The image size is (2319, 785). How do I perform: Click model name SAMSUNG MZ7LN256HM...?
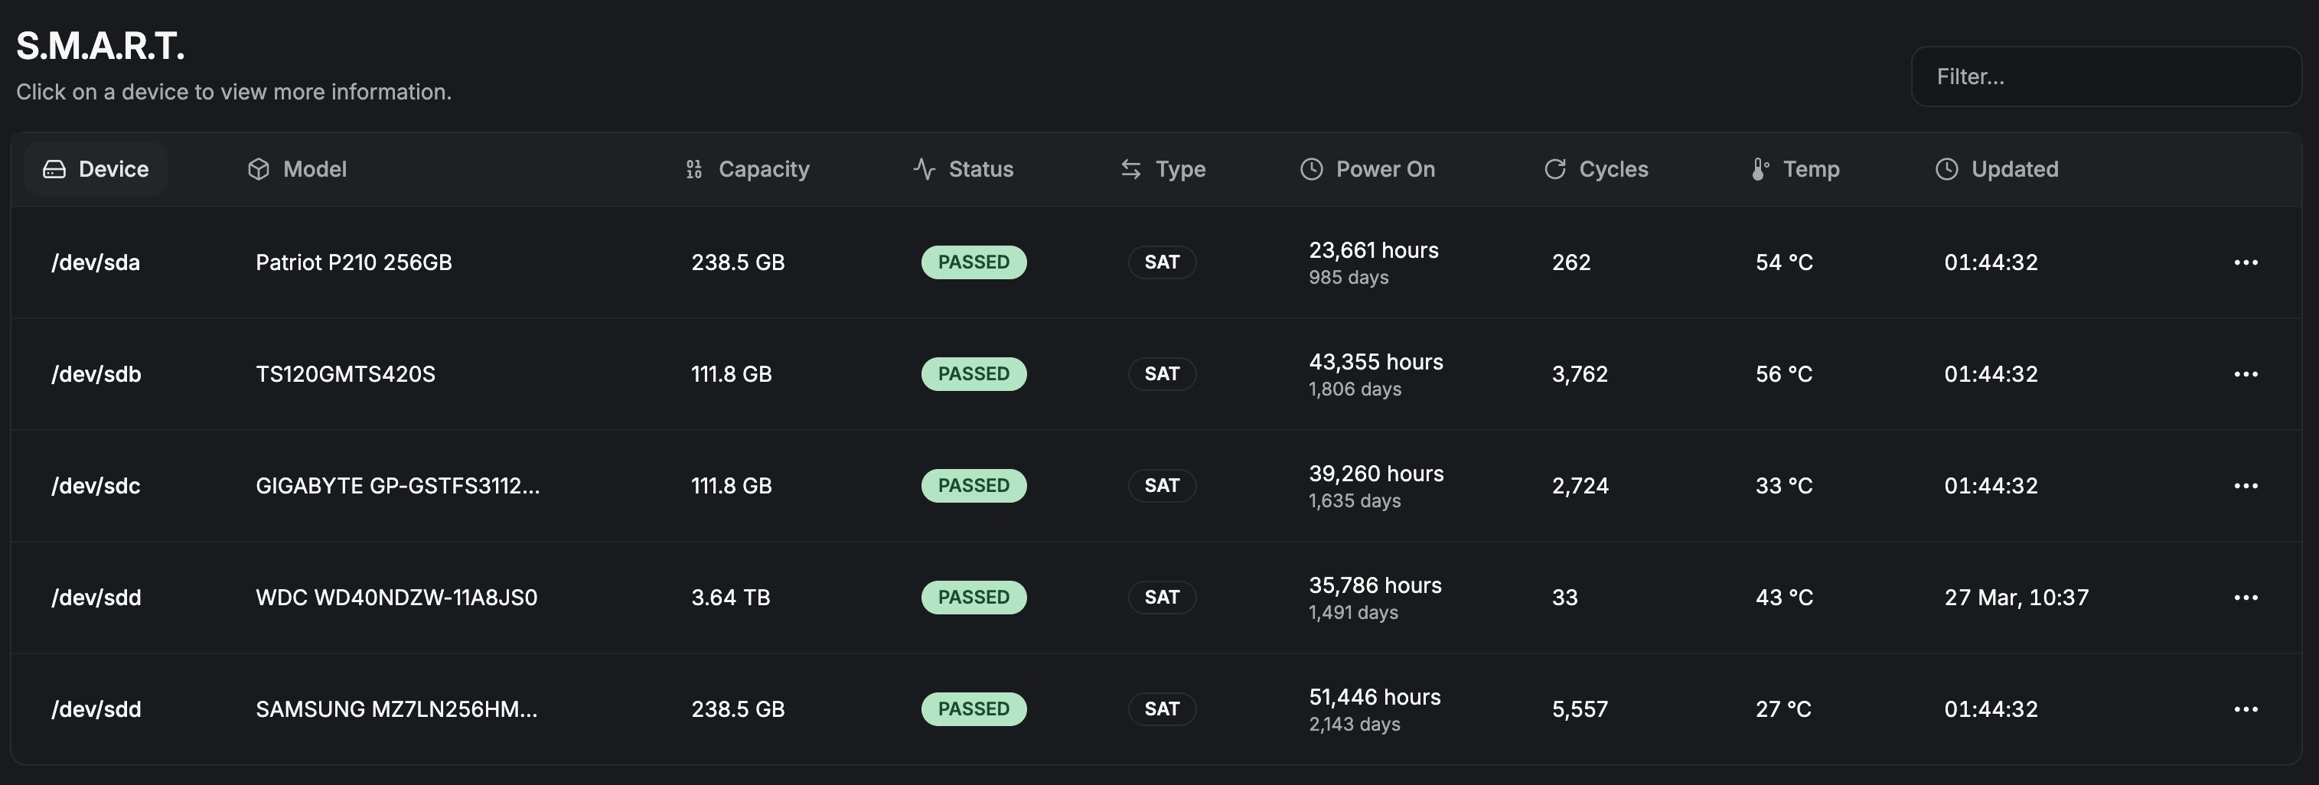coord(396,708)
